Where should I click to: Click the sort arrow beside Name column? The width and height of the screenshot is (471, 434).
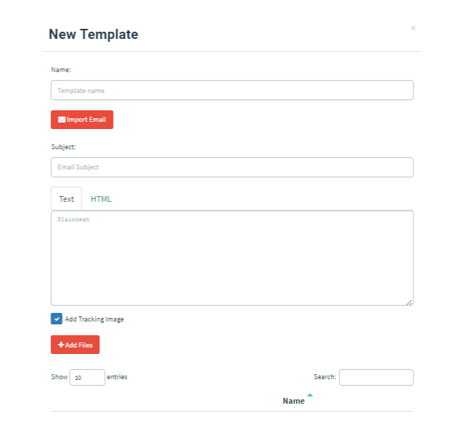(310, 395)
